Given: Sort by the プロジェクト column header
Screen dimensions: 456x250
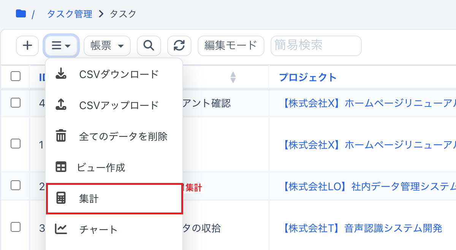Looking at the screenshot, I should point(308,77).
